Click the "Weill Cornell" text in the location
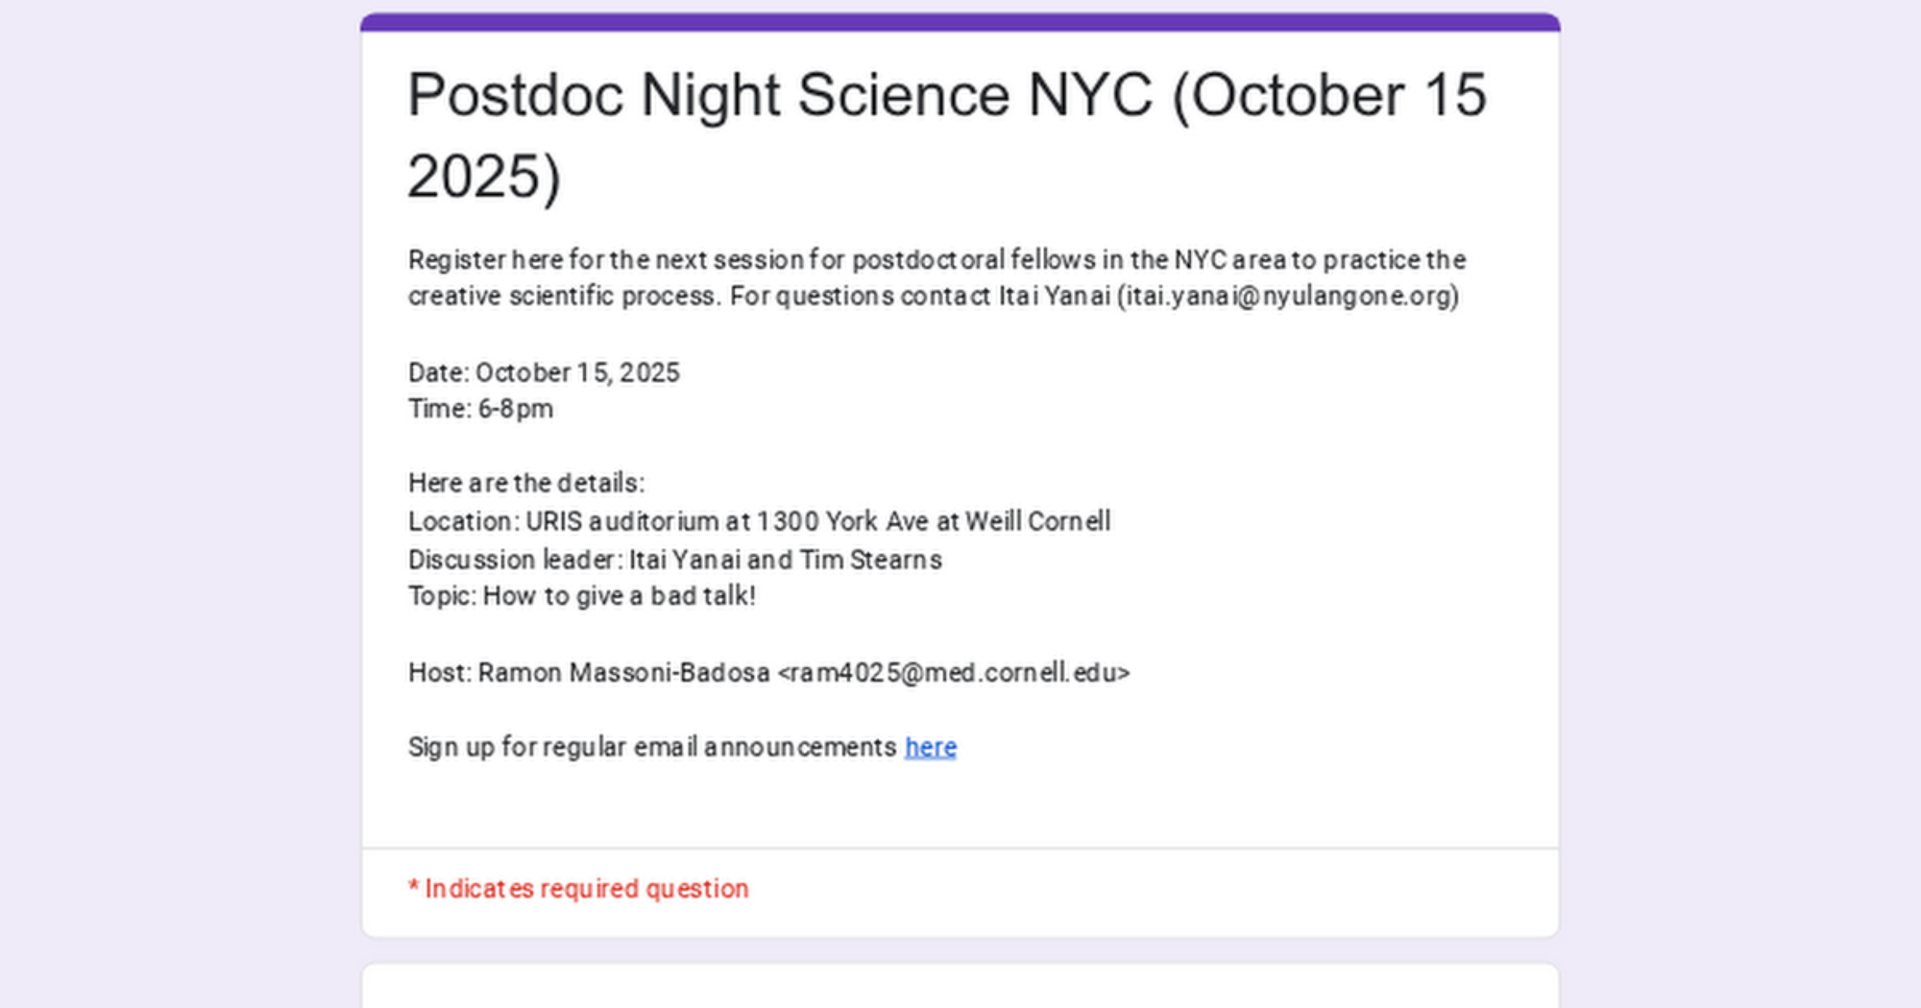1921x1008 pixels. coord(1037,521)
